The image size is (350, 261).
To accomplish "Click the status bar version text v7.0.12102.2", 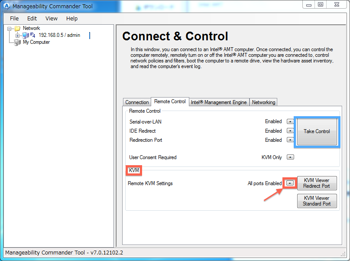I will point(107,253).
